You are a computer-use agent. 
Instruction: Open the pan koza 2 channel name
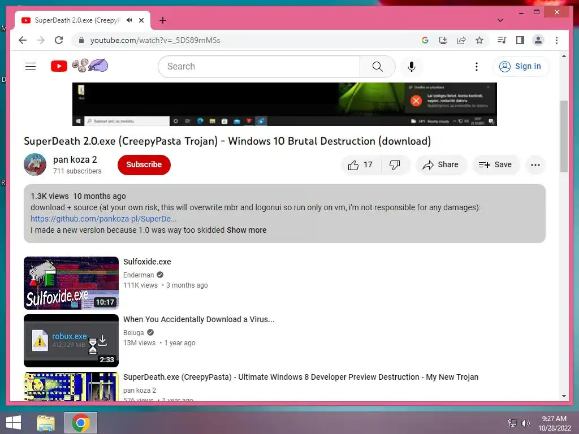(x=75, y=159)
